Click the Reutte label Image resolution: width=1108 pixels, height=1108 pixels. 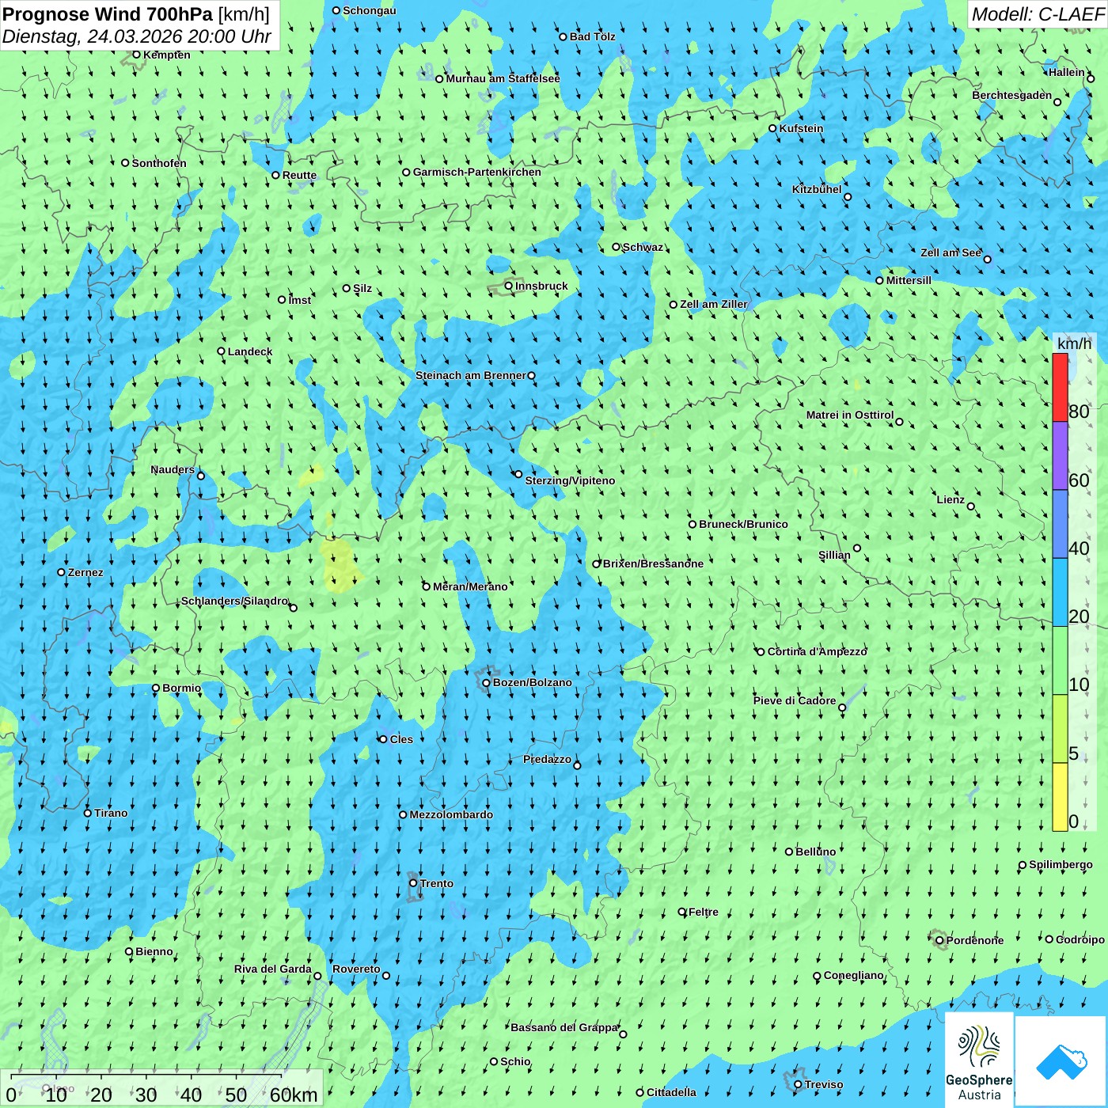click(x=299, y=175)
